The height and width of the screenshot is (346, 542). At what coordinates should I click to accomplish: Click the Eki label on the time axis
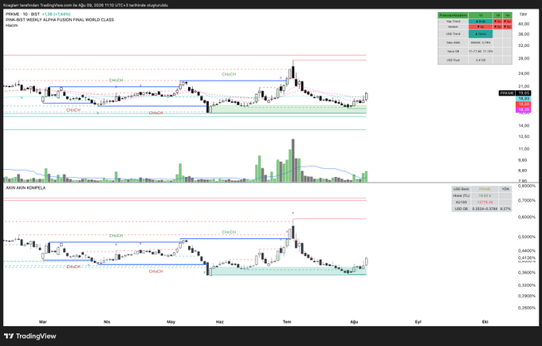click(485, 322)
